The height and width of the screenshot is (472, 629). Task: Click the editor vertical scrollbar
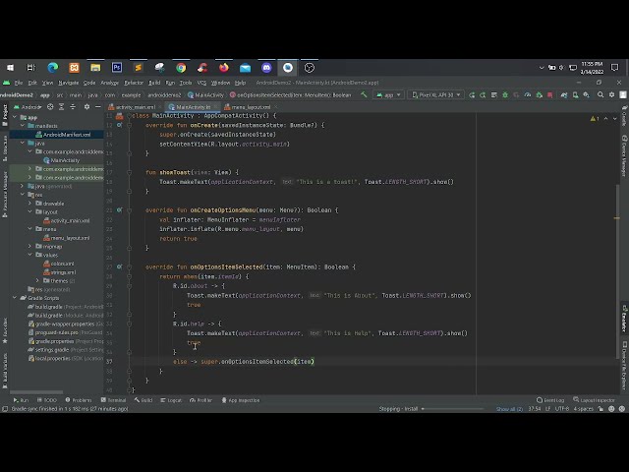[617, 272]
